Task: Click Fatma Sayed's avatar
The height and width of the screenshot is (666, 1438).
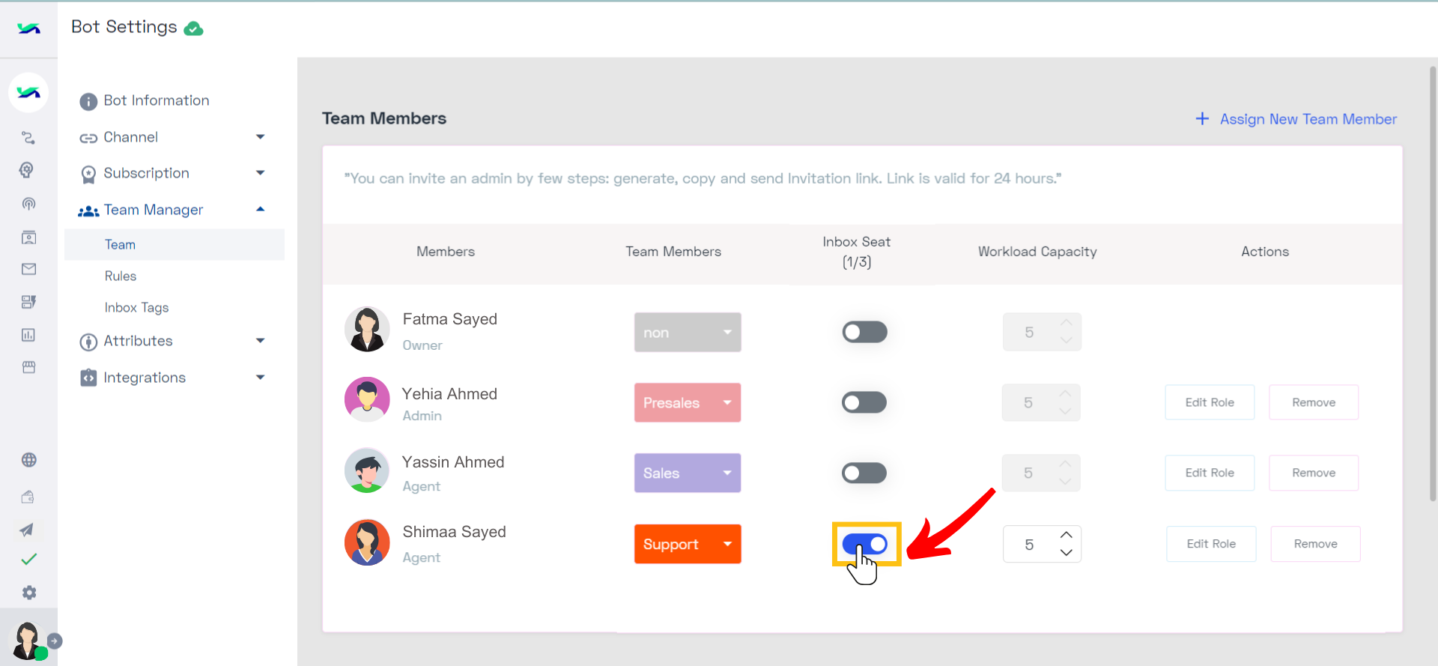Action: point(367,329)
